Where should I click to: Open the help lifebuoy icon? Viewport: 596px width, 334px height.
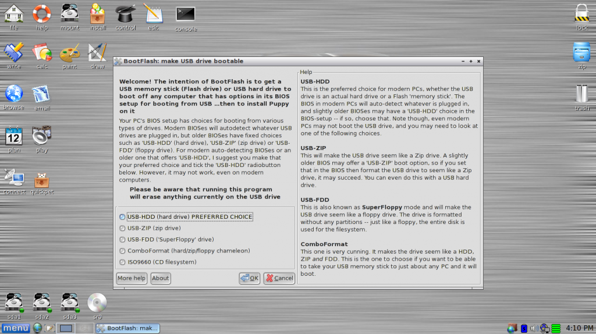tap(42, 14)
